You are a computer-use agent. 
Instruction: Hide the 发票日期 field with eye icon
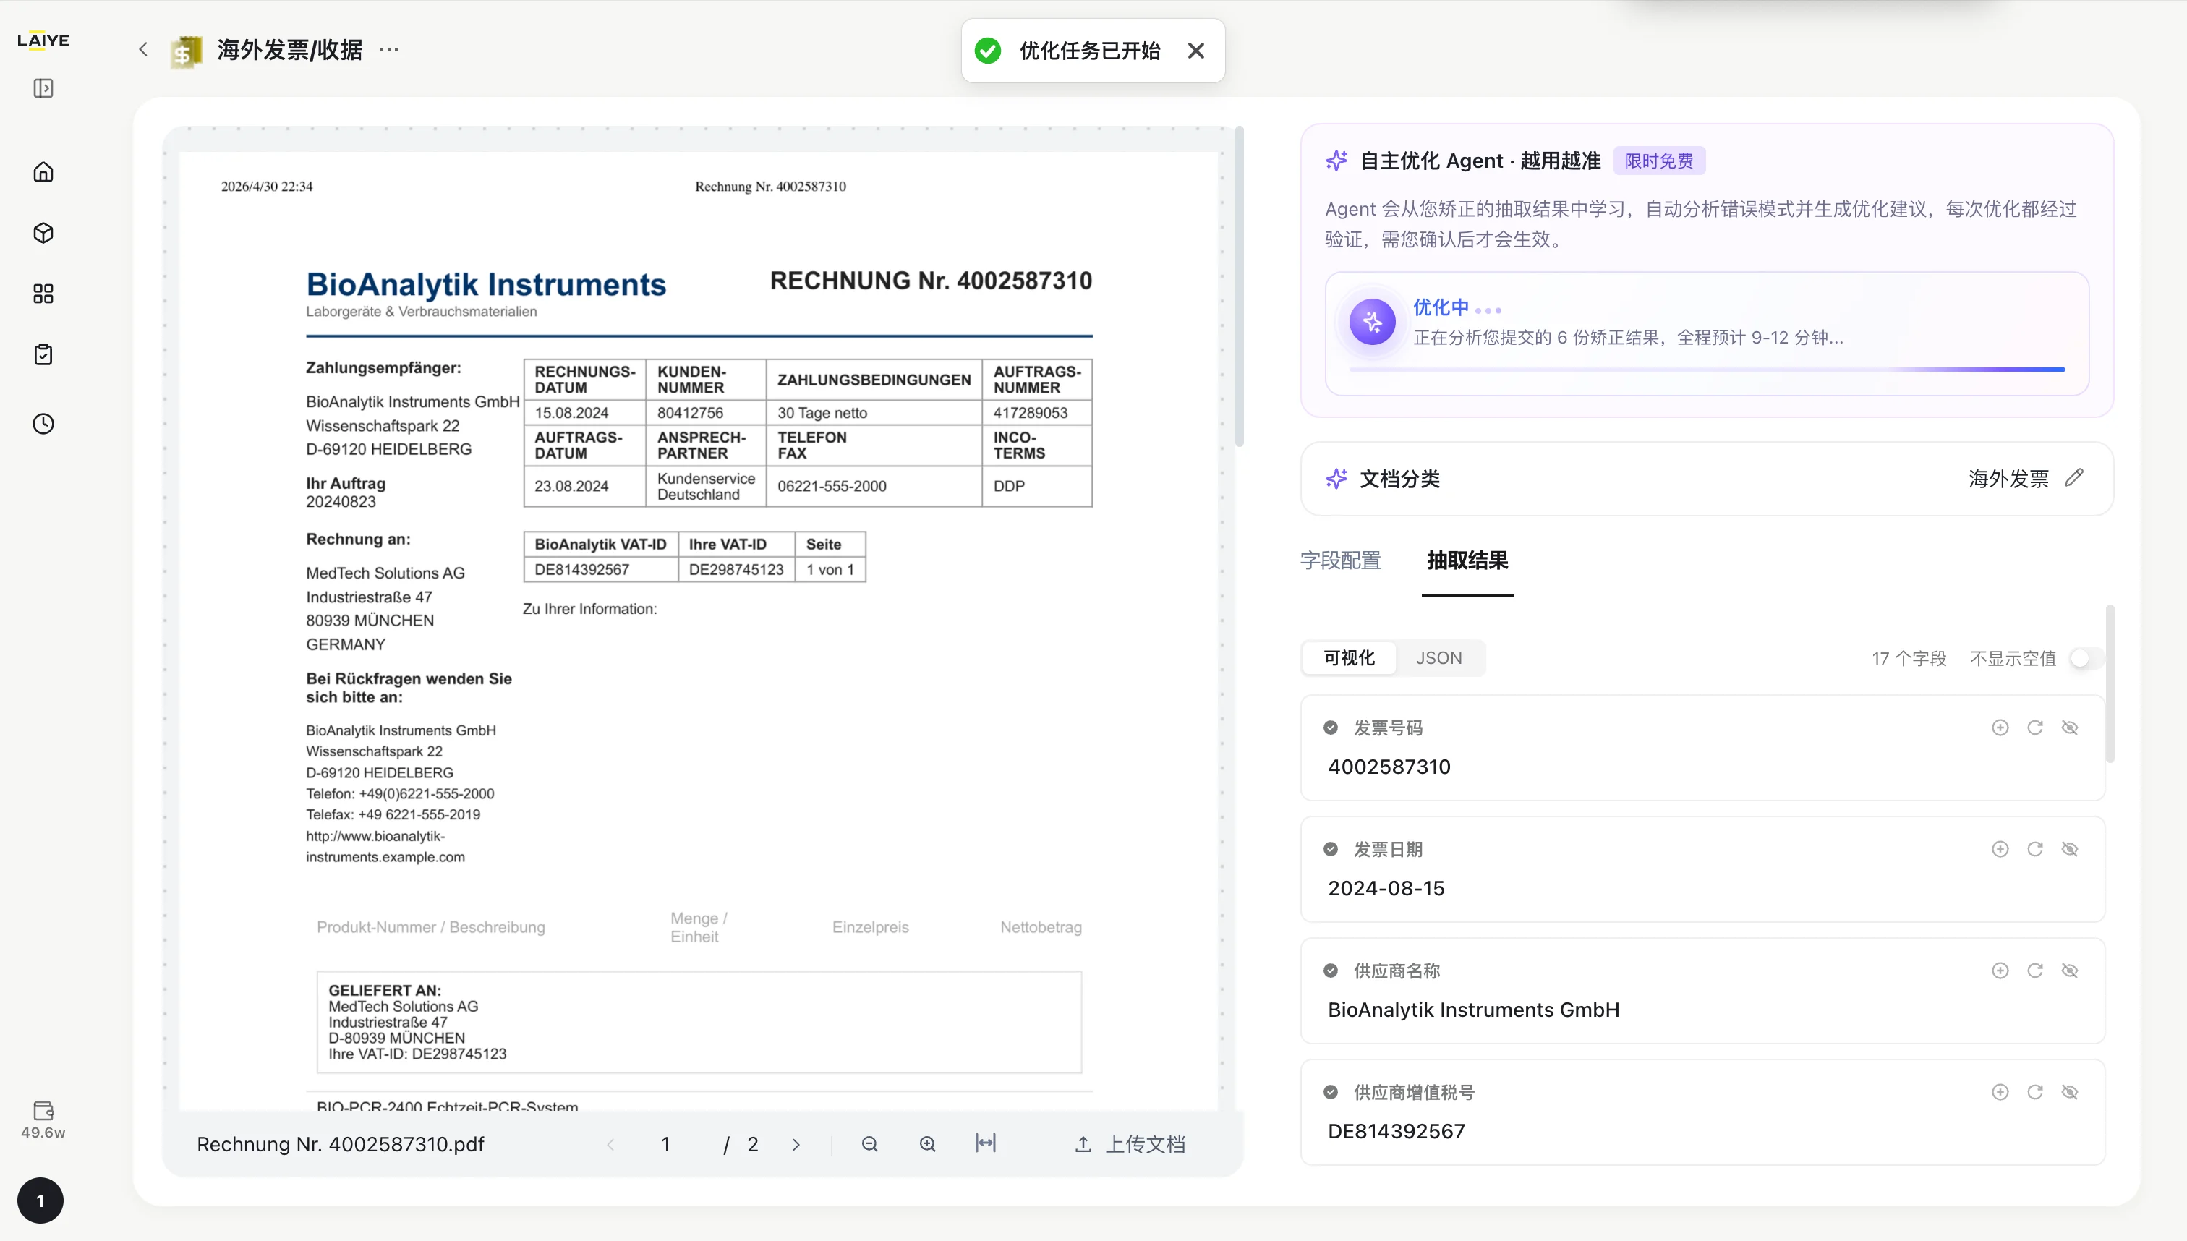click(2071, 849)
